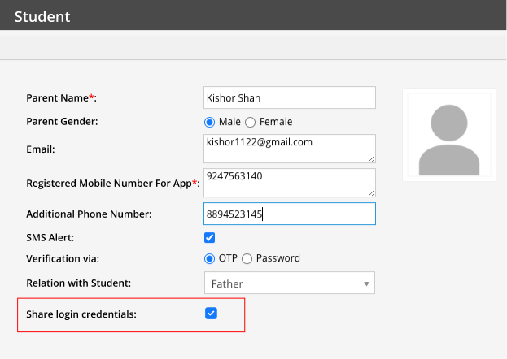The width and height of the screenshot is (507, 359).
Task: Click the Registered Mobile Number field
Action: [289, 182]
